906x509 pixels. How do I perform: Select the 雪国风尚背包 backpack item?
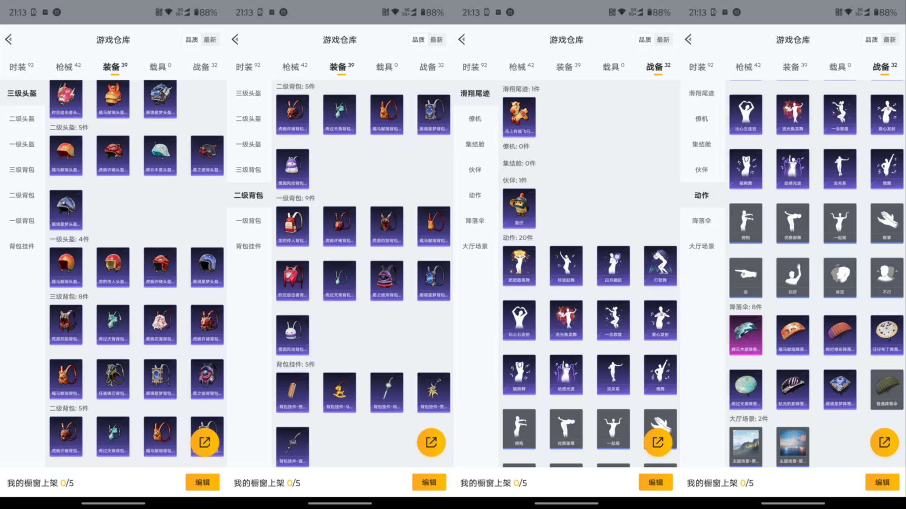293,169
